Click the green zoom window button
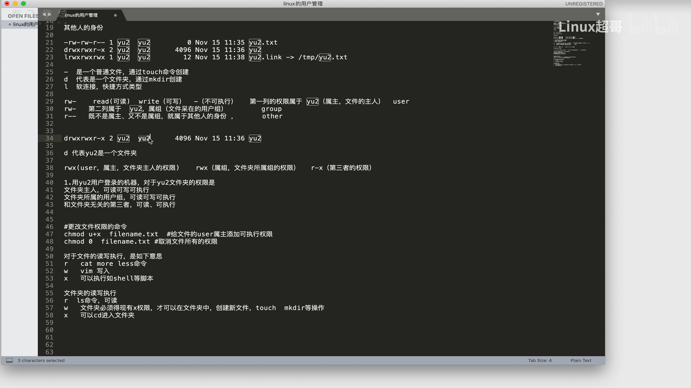The image size is (691, 388). pyautogui.click(x=23, y=4)
